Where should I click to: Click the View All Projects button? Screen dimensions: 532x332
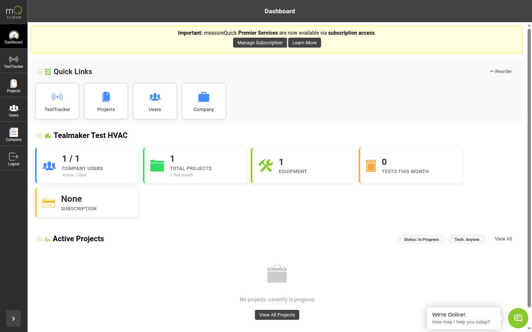277,315
